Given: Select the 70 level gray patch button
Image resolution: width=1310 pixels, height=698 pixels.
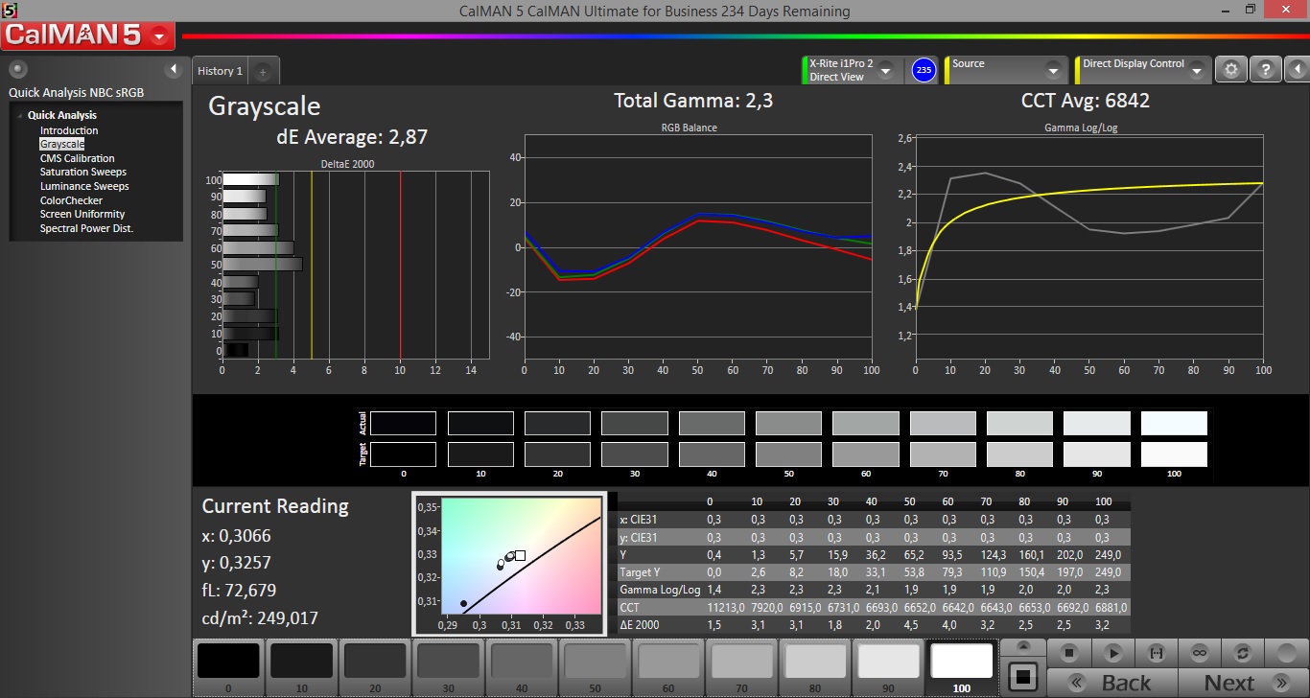Looking at the screenshot, I should 740,667.
